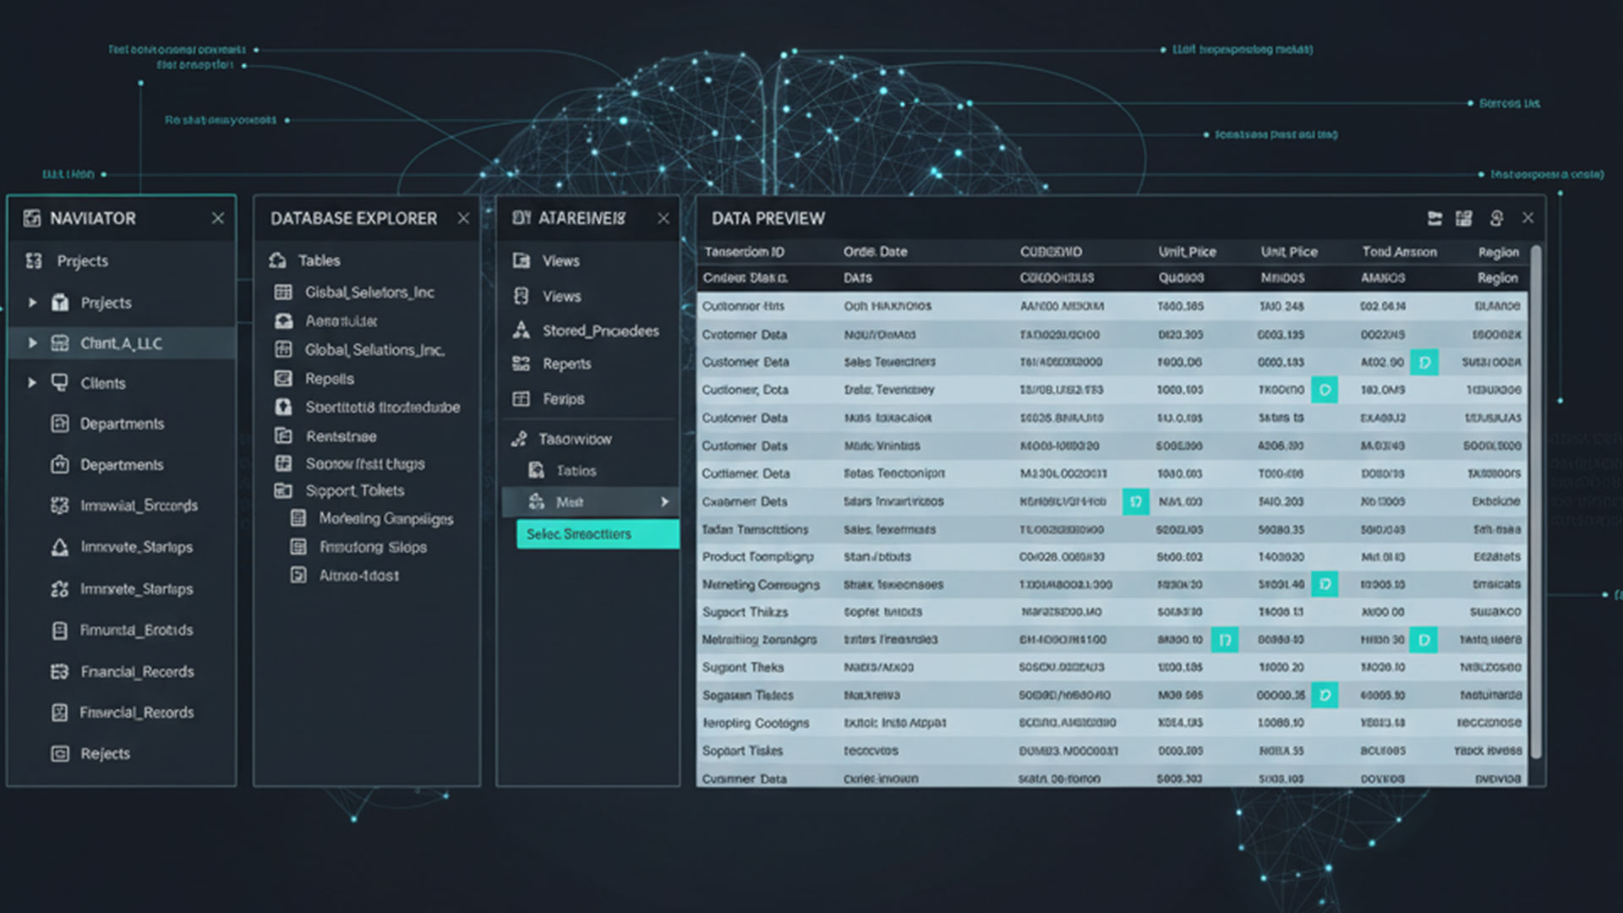Click the icon beside Fnancial_Records
The width and height of the screenshot is (1623, 913).
[60, 671]
